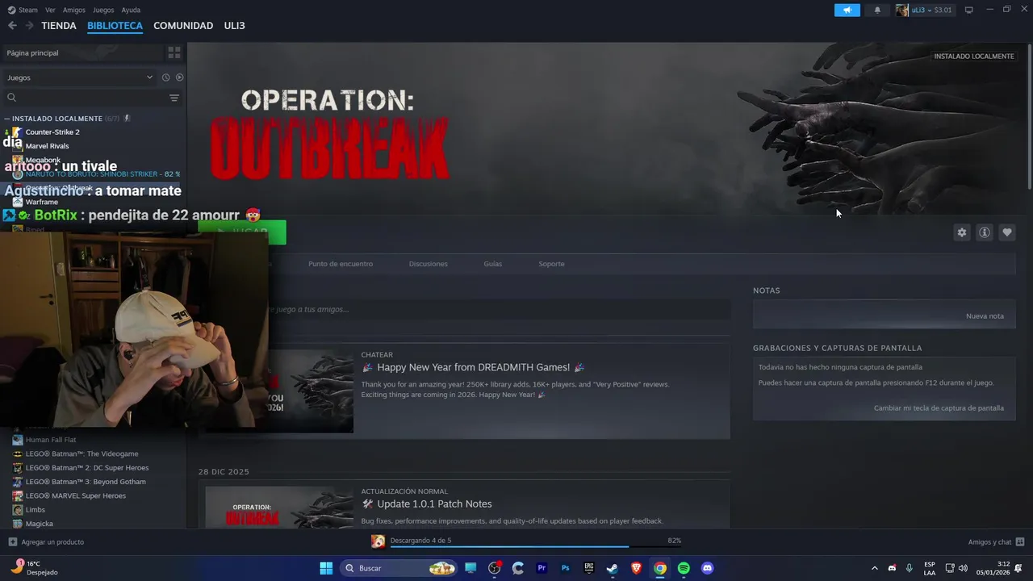The image size is (1033, 581).
Task: Open friends and chat icon
Action: coord(1019,542)
